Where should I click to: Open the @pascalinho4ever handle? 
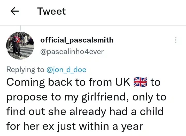[x=72, y=52]
